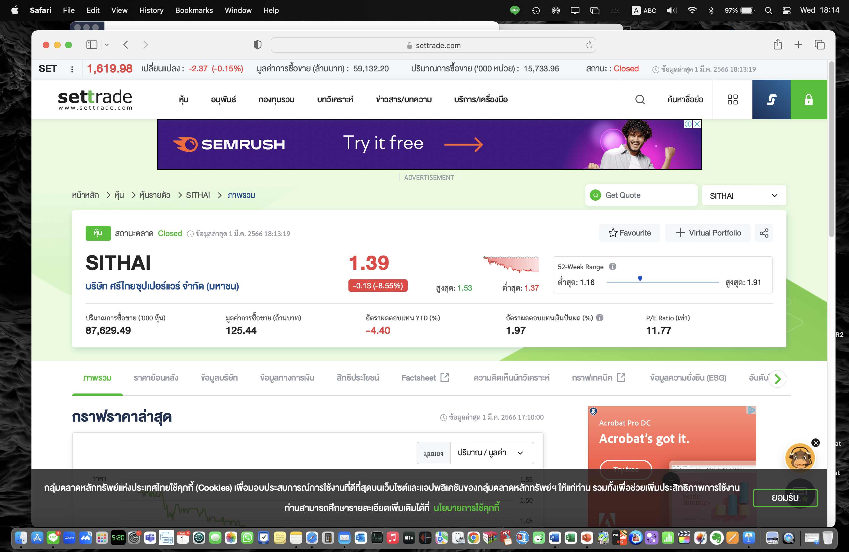Open the ข่าวสาร/บทความ navigation menu
This screenshot has width=849, height=552.
403,99
